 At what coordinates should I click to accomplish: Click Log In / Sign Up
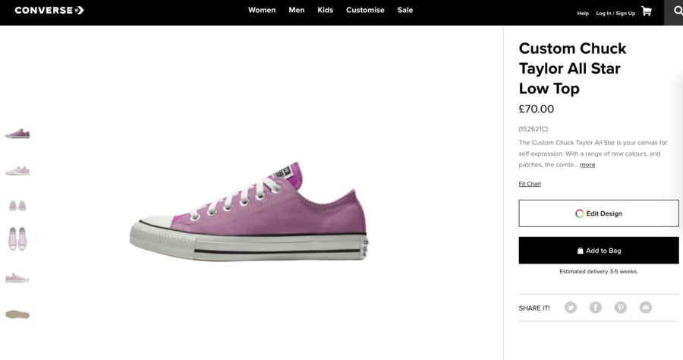tap(615, 13)
